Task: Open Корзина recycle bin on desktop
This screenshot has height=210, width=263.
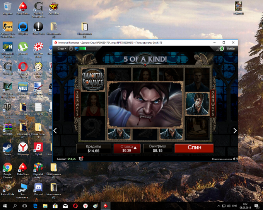Action: click(7, 8)
